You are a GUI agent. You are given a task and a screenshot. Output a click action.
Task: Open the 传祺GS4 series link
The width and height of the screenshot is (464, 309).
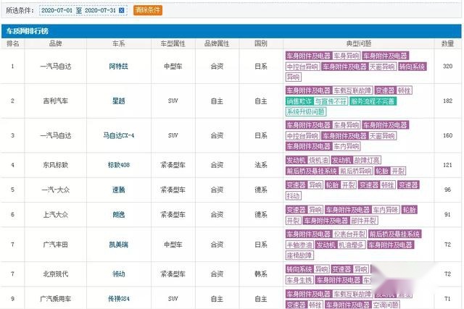point(119,299)
